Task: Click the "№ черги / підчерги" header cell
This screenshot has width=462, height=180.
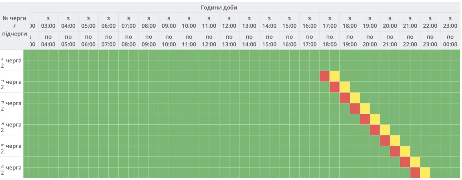Action: [x=14, y=26]
